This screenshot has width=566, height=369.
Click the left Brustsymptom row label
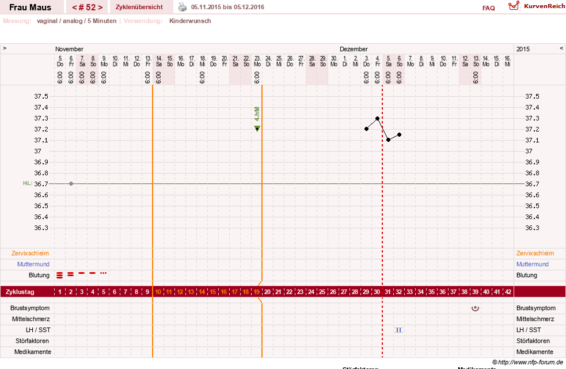pos(30,308)
